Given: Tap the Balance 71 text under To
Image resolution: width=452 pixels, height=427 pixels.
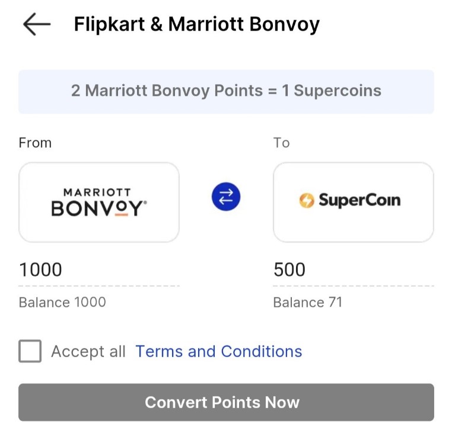Looking at the screenshot, I should click(307, 303).
